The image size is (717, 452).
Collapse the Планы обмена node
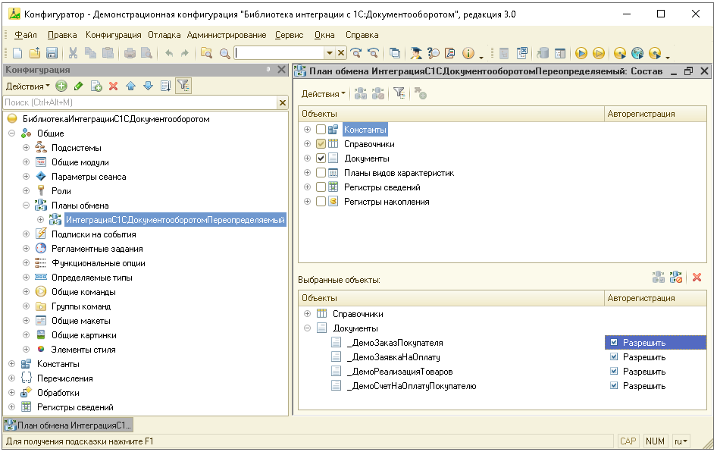(27, 206)
